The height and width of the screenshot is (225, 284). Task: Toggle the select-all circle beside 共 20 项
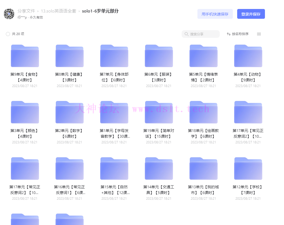pos(8,34)
